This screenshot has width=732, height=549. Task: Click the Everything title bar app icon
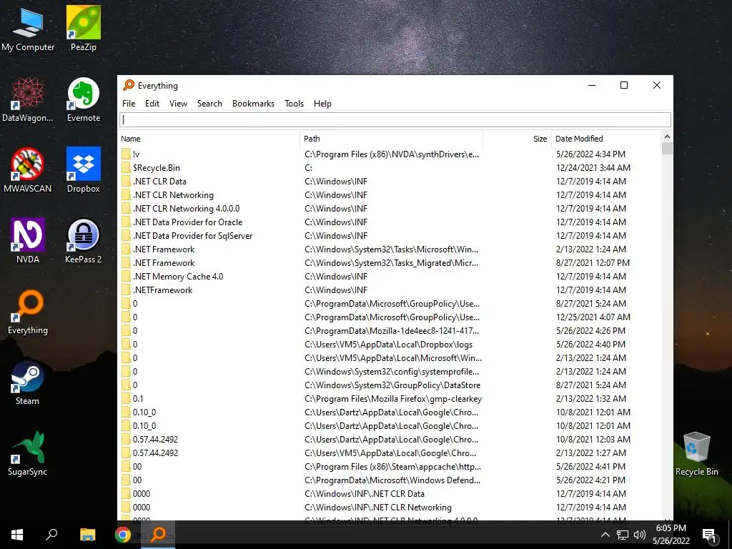129,85
